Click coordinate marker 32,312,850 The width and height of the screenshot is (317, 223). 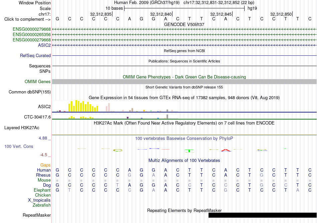[x=281, y=14]
